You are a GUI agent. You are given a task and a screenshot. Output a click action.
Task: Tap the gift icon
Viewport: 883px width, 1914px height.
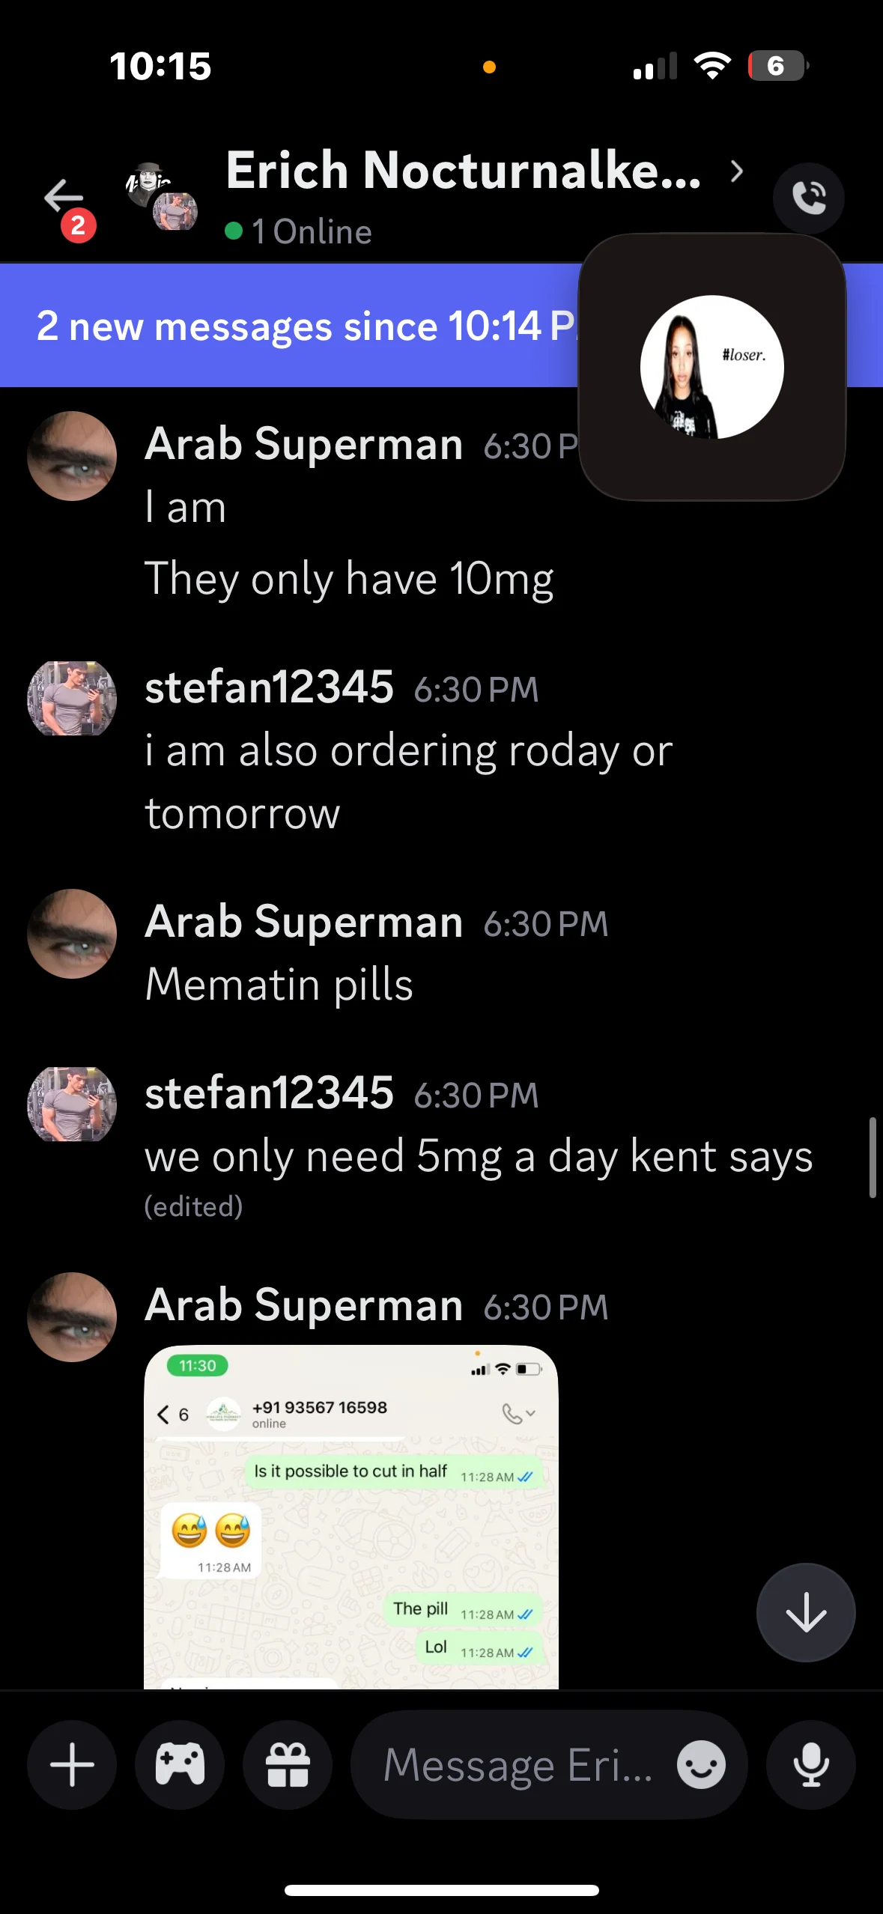click(x=288, y=1765)
